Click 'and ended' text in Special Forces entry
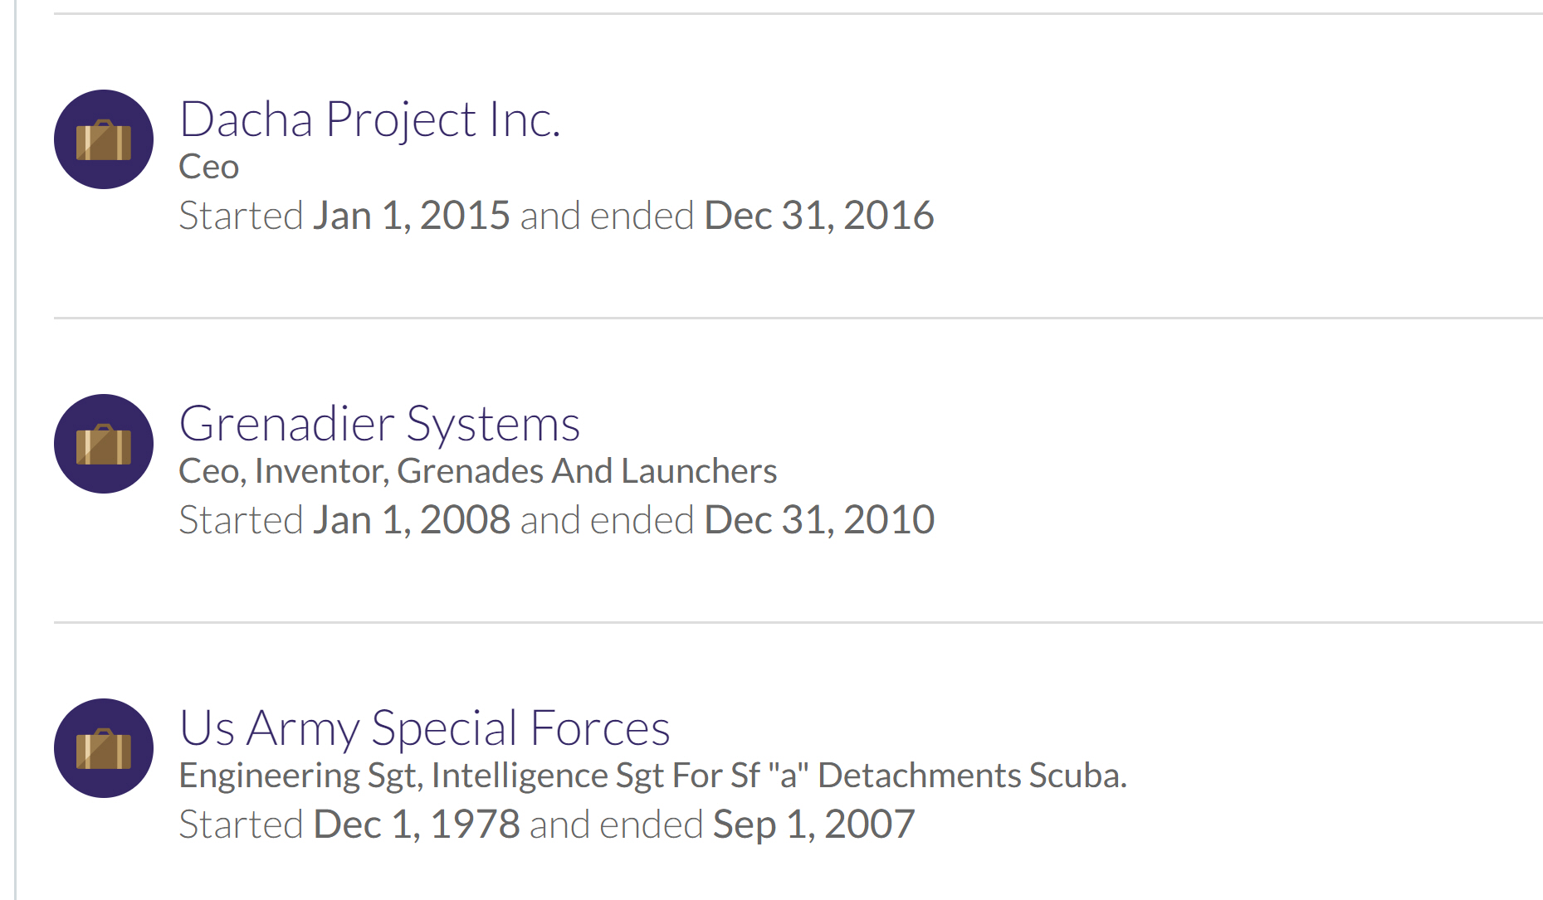 tap(616, 825)
